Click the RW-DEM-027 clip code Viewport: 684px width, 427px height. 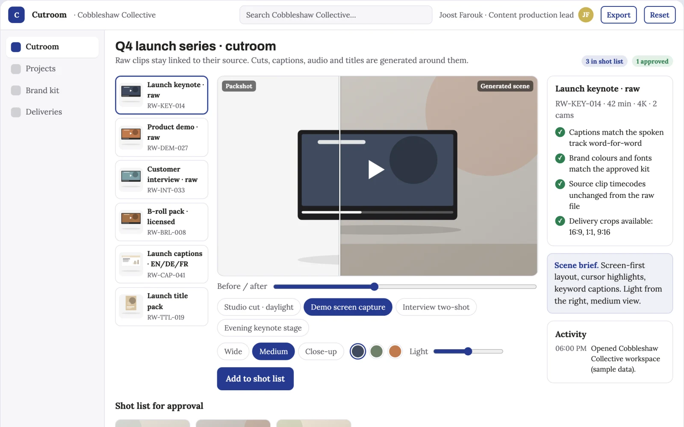pos(168,148)
